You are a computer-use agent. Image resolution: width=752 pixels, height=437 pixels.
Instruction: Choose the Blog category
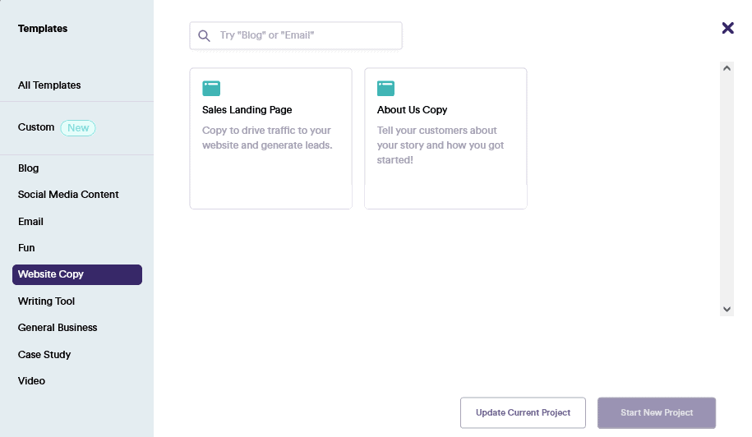click(29, 168)
